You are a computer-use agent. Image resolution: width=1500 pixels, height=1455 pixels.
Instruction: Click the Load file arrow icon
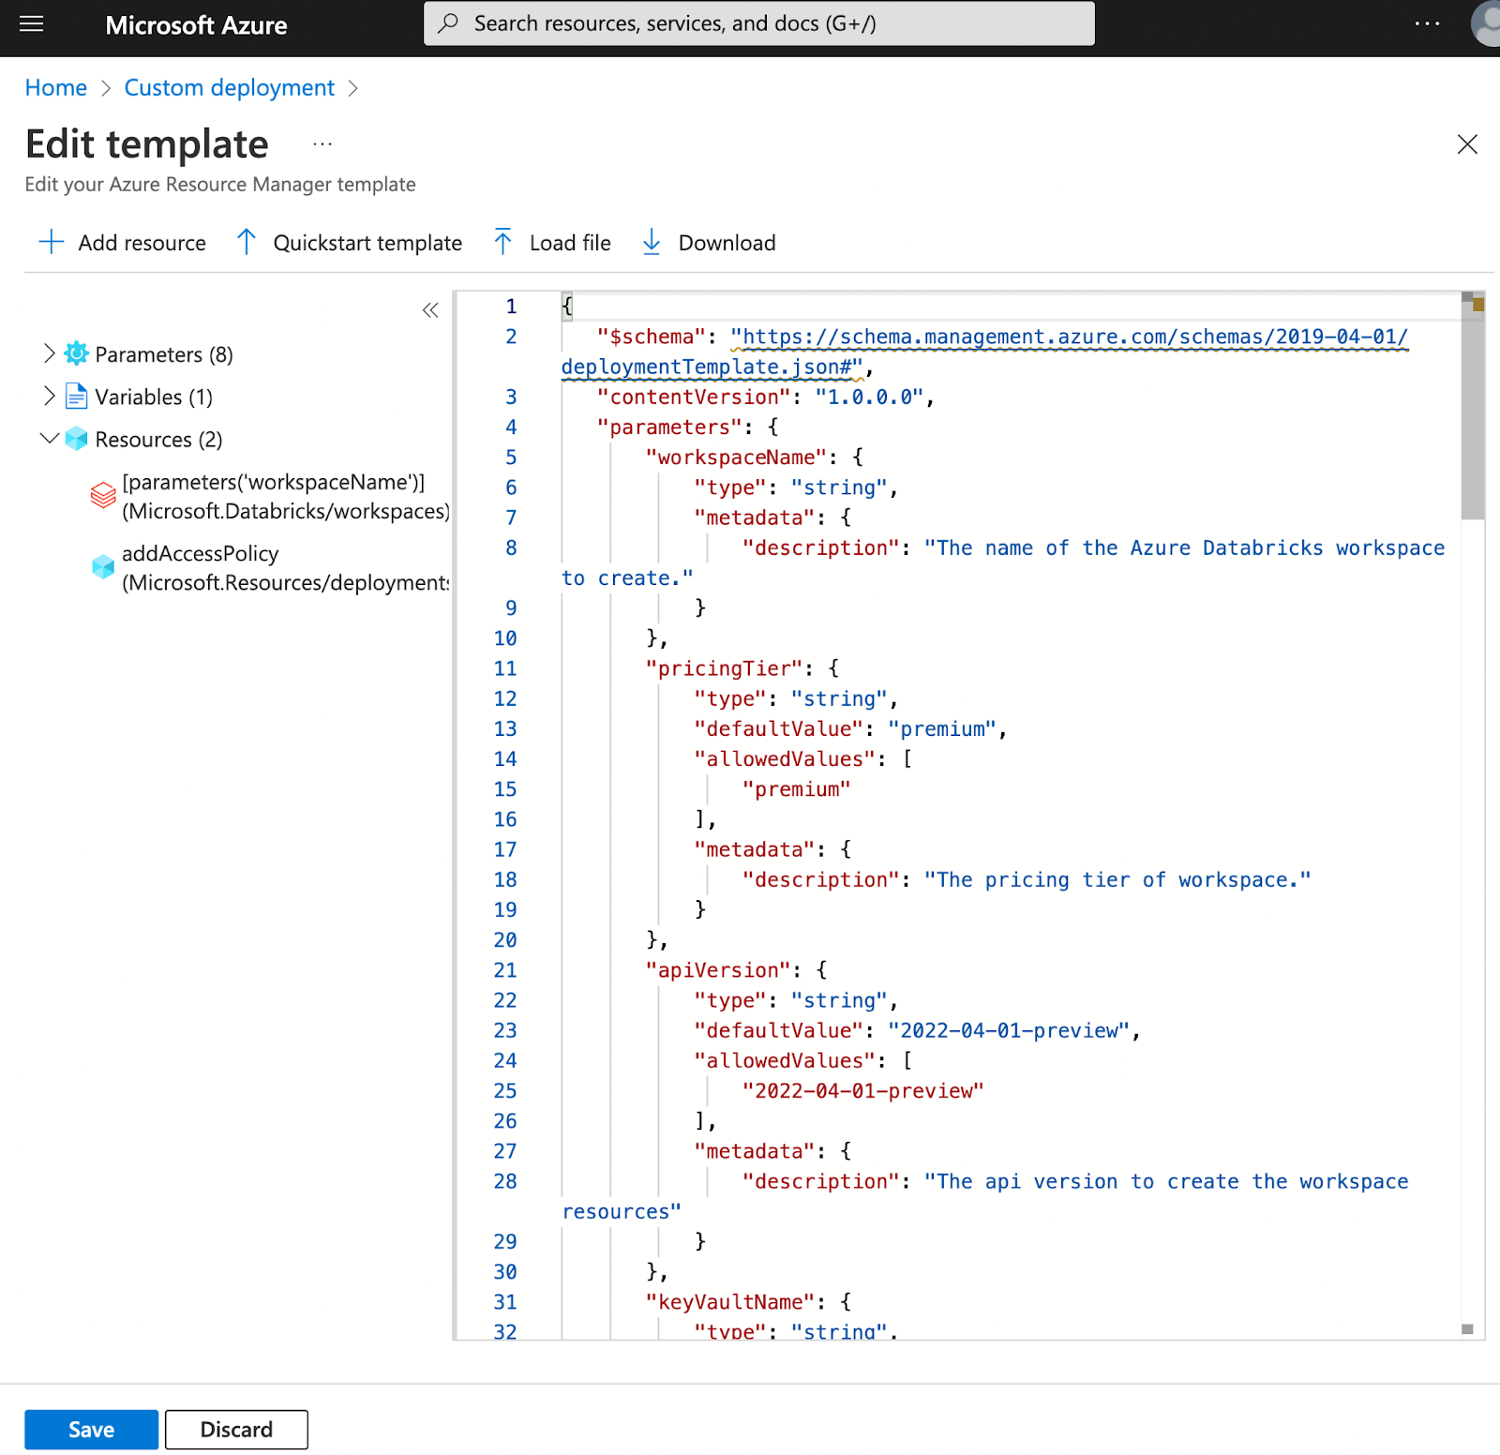502,242
